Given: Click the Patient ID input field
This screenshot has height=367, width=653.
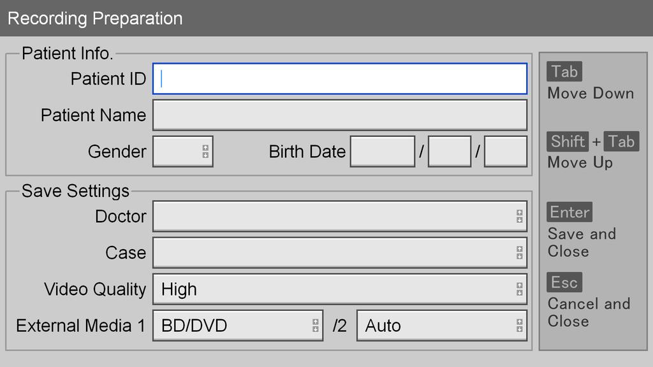Looking at the screenshot, I should pyautogui.click(x=340, y=78).
